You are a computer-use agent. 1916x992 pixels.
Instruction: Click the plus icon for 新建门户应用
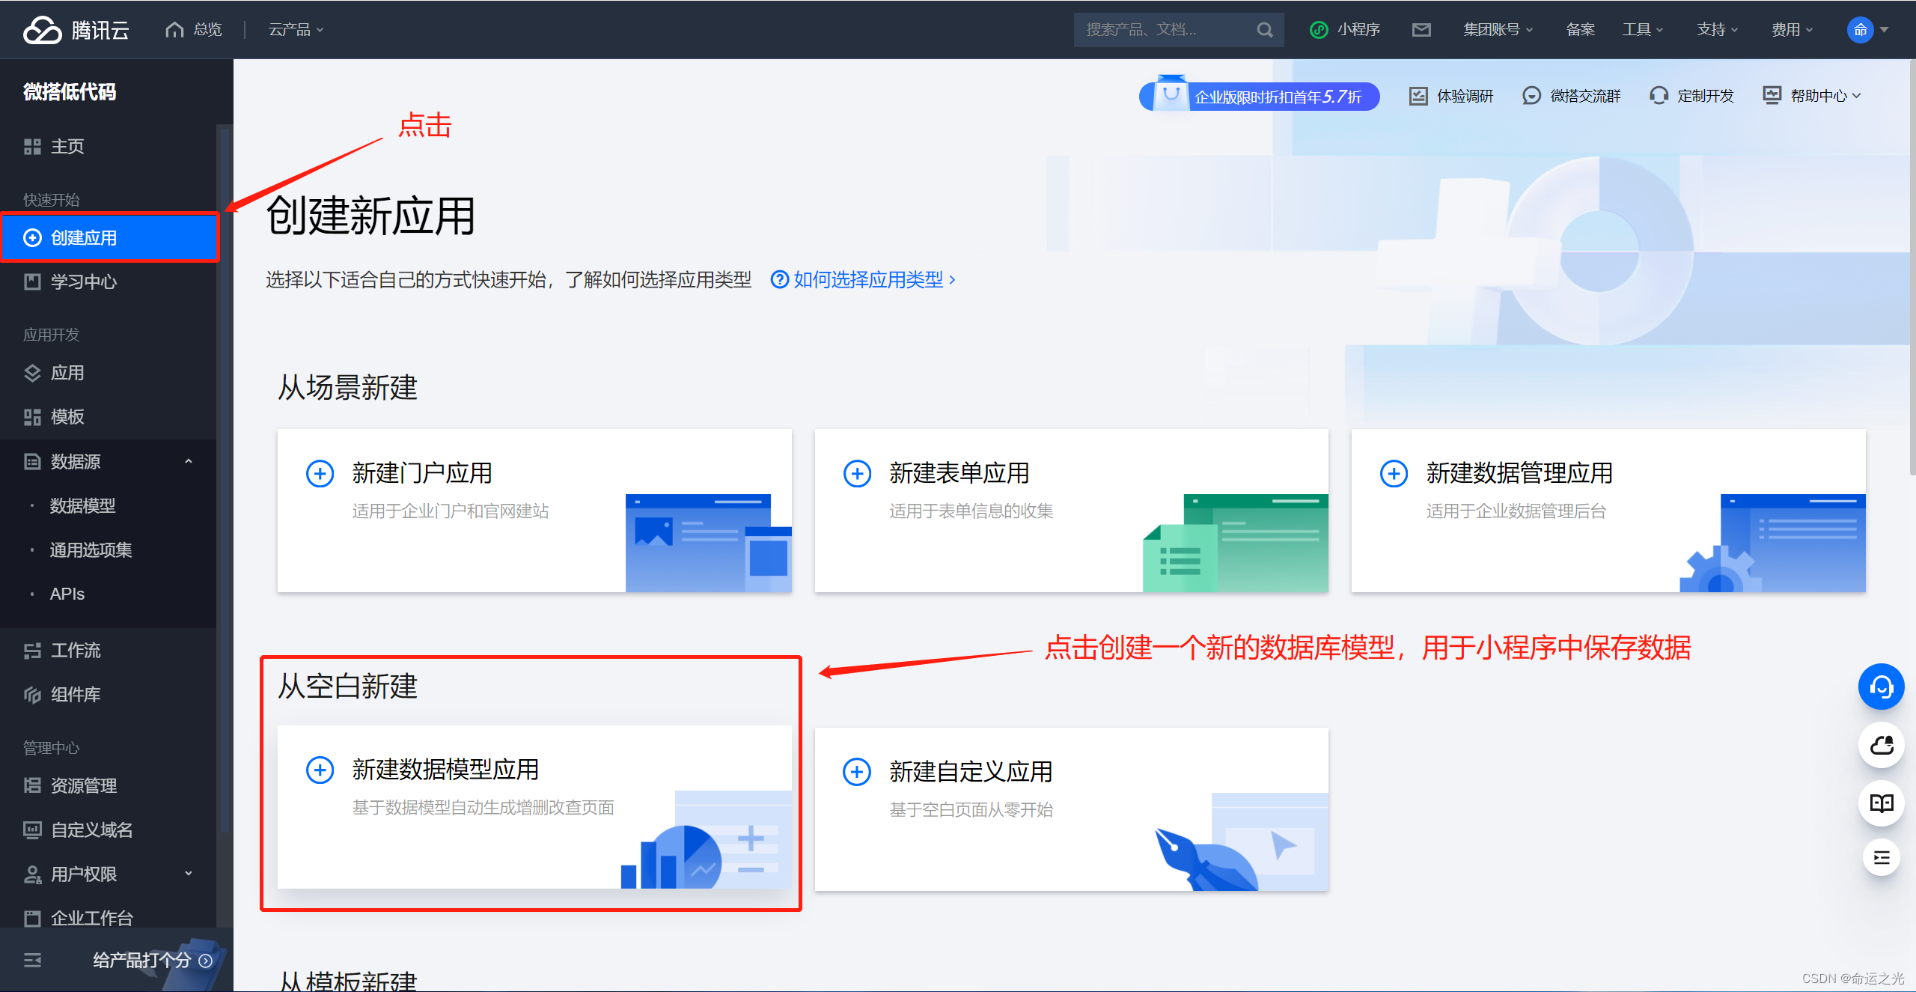(320, 473)
